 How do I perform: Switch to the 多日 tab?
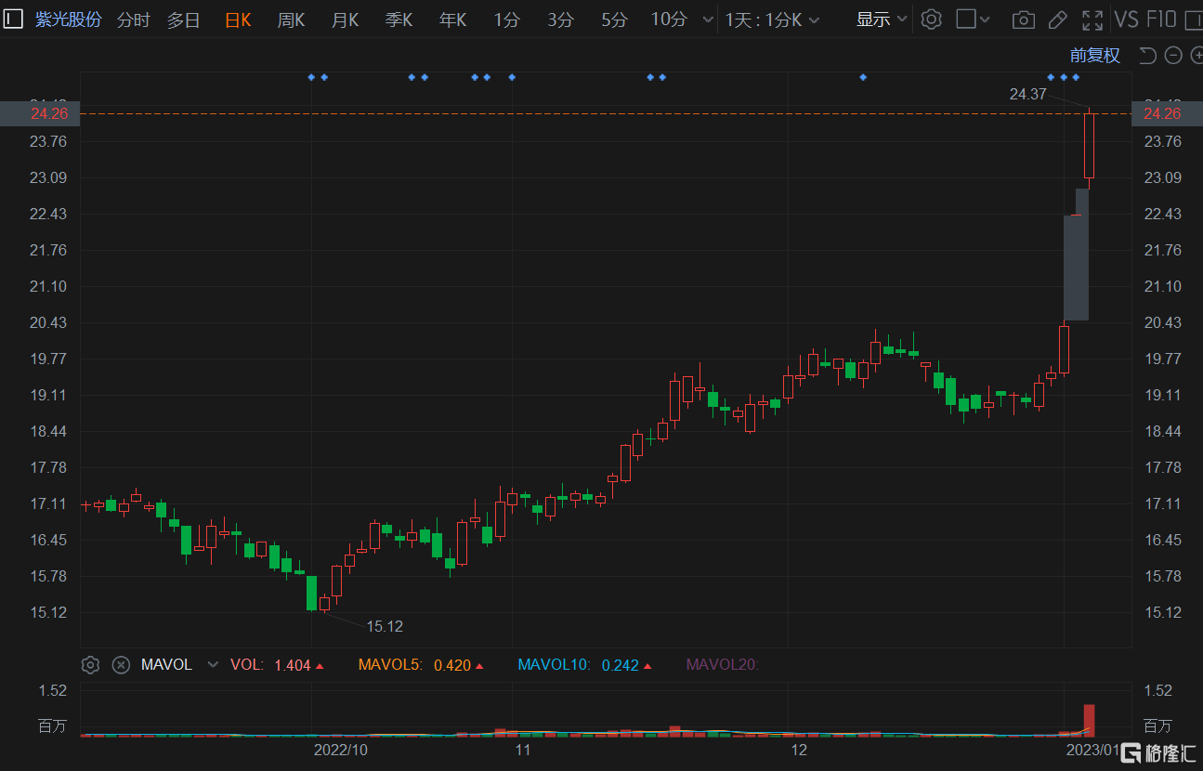(184, 20)
